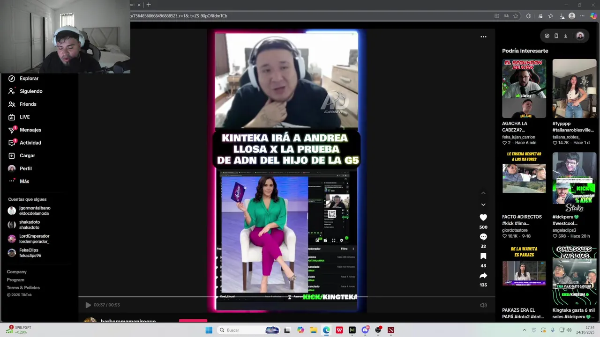The image size is (600, 337).
Task: Open get-app phone icon in top pill
Action: 556,36
